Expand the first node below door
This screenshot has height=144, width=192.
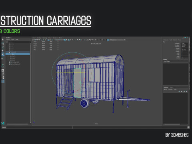point(8,56)
